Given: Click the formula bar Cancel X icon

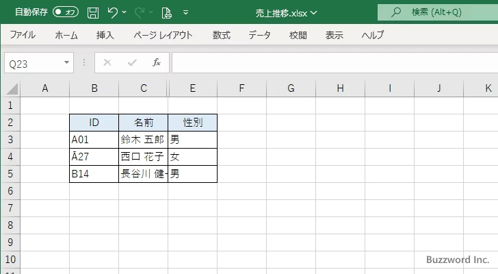Looking at the screenshot, I should pyautogui.click(x=107, y=62).
